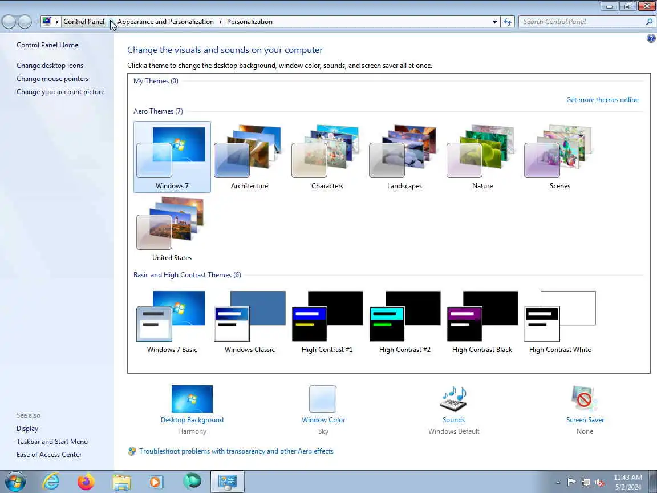Image resolution: width=657 pixels, height=493 pixels.
Task: Open Windows Media Player from taskbar
Action: point(157,482)
